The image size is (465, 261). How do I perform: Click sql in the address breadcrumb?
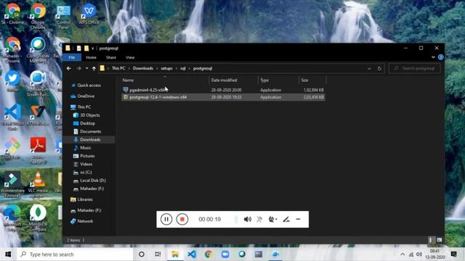[183, 68]
